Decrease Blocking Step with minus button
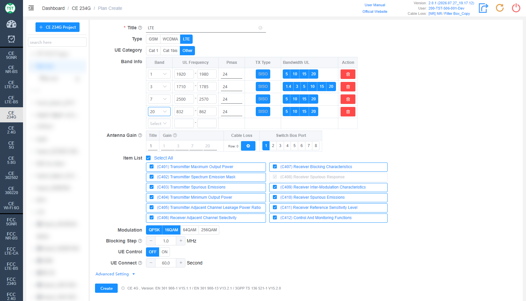This screenshot has height=301, width=526. pyautogui.click(x=151, y=241)
